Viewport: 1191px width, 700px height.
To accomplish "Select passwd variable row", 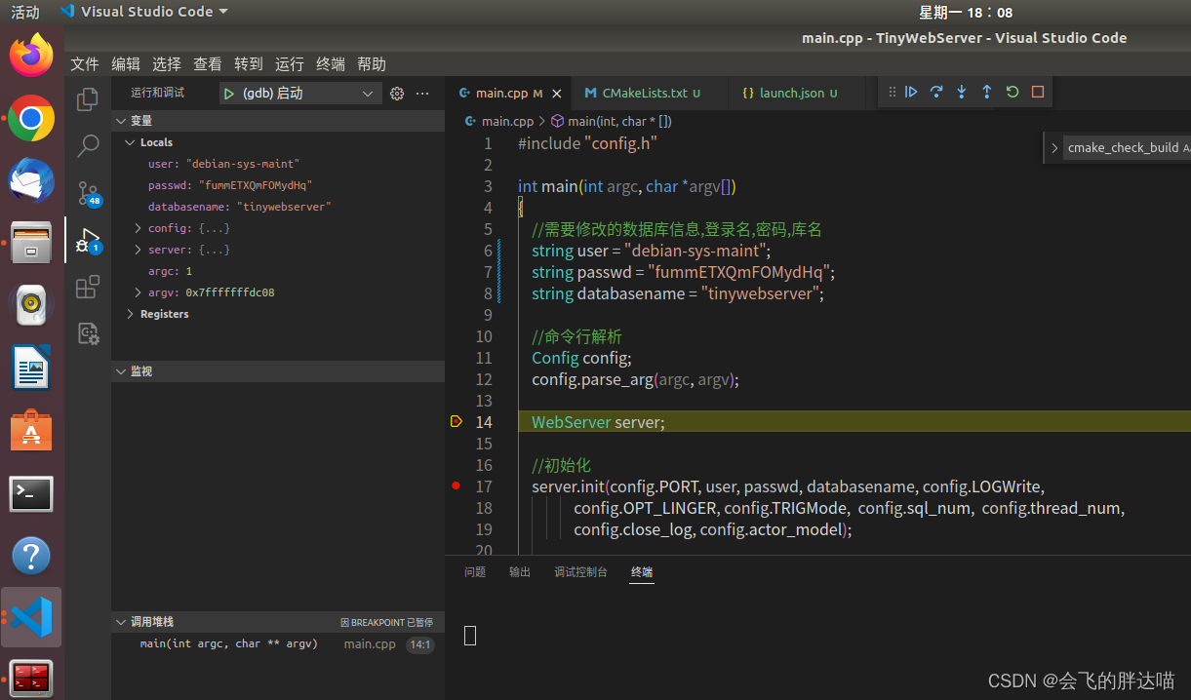I will click(278, 185).
